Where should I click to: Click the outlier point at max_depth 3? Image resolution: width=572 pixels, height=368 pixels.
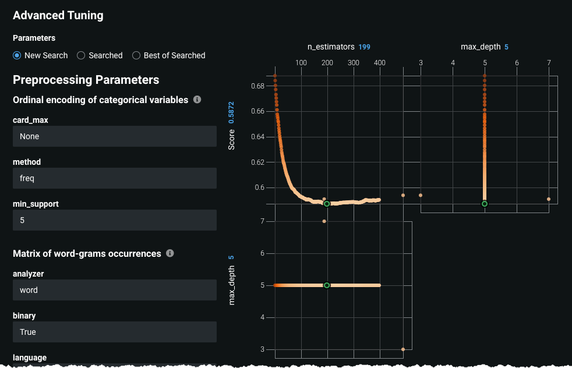pos(402,349)
